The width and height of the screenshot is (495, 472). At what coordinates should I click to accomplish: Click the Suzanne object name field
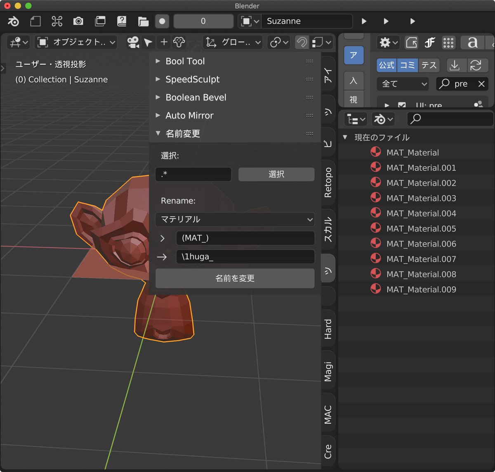(x=306, y=21)
